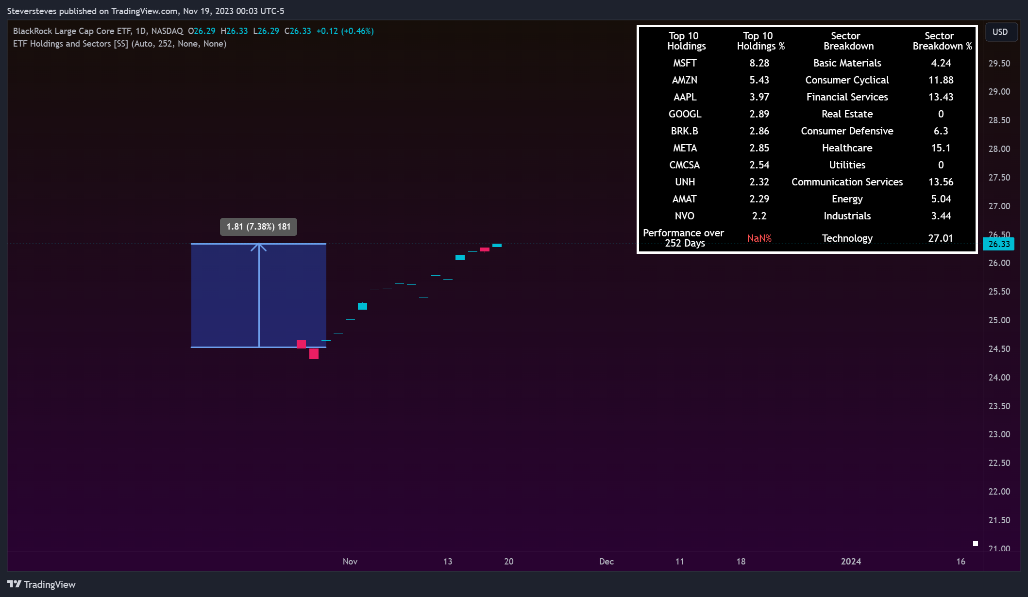Click the Top 10 Holdings column header

tap(686, 41)
